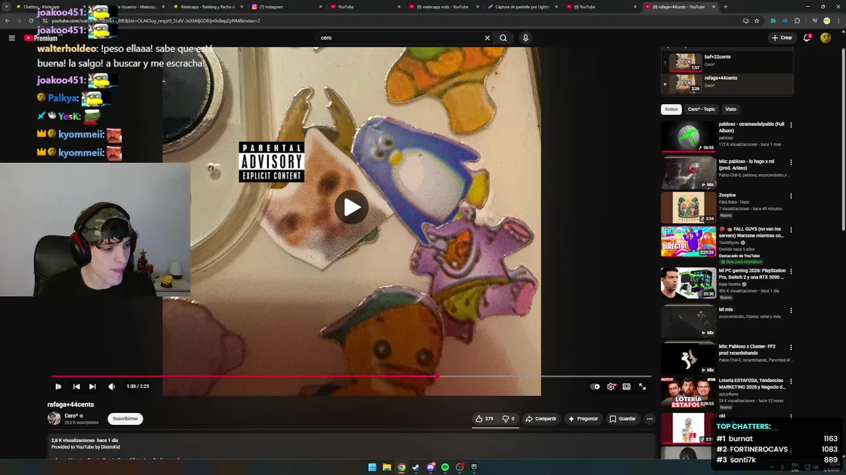Click the play/pause control in player bar

tap(58, 387)
